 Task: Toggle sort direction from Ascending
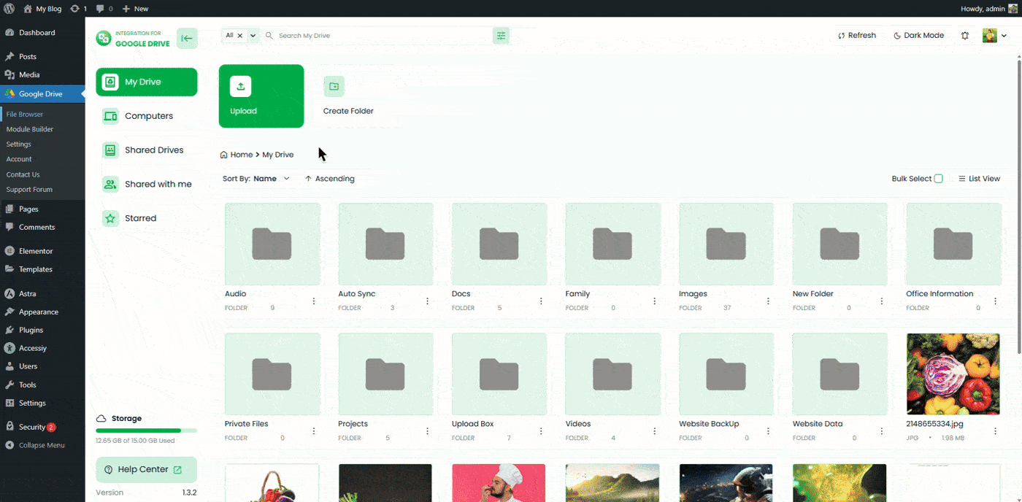(x=329, y=178)
